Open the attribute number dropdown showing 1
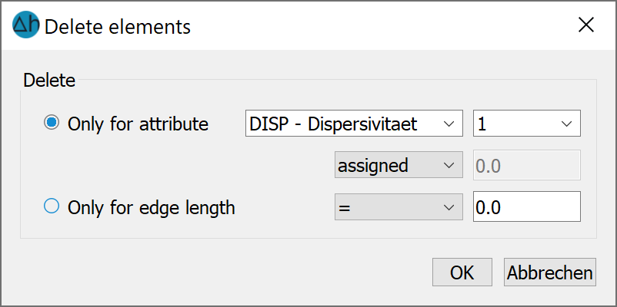This screenshot has width=617, height=307. coord(527,124)
